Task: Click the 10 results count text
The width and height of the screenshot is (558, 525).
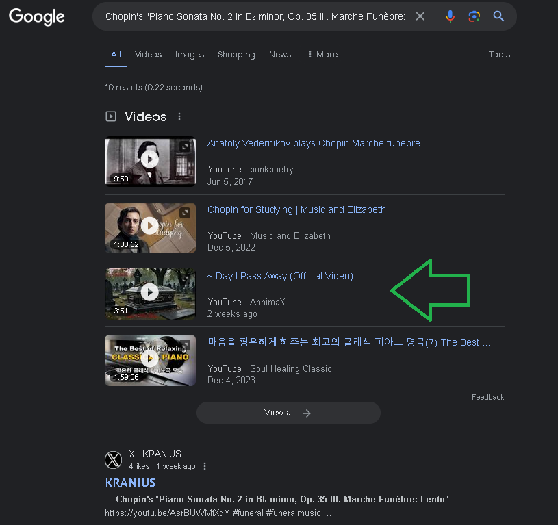Action: click(x=153, y=88)
